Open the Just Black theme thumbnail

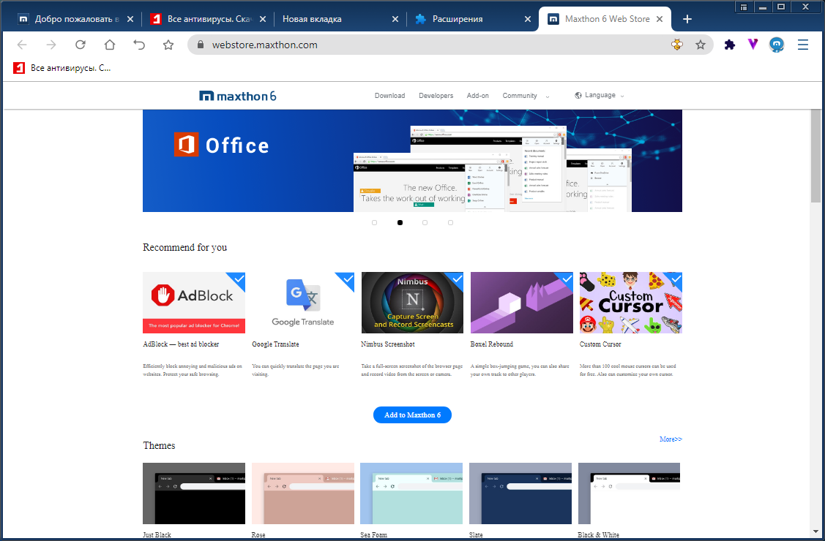[x=194, y=493]
